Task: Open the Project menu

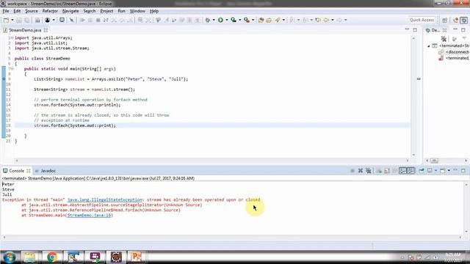Action: tap(106, 11)
